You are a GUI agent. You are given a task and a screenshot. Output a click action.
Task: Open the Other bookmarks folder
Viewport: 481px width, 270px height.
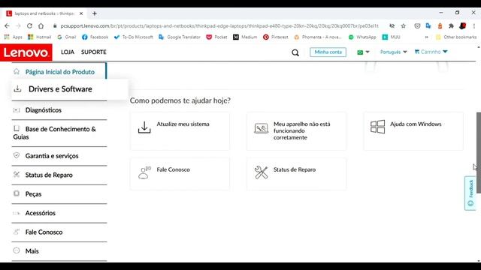(x=456, y=37)
